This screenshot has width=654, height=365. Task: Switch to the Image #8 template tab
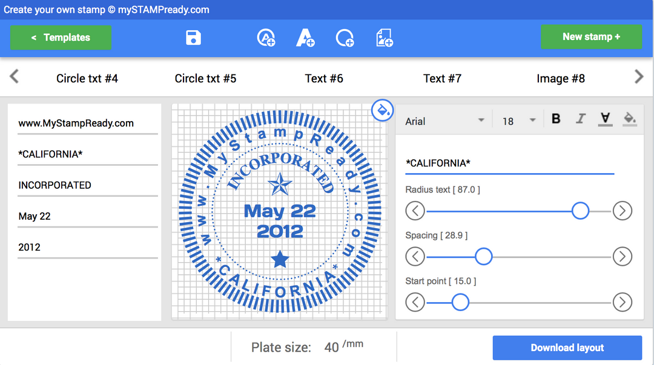coord(560,78)
